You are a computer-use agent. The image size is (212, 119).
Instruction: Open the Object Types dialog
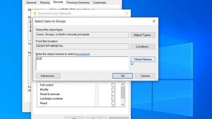[x=143, y=35]
